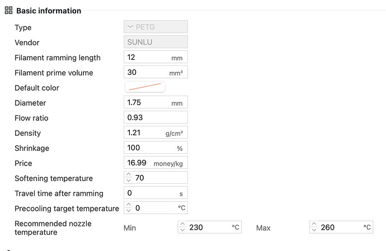386x251 pixels.
Task: Click the Basic information grid icon
Action: pos(8,10)
